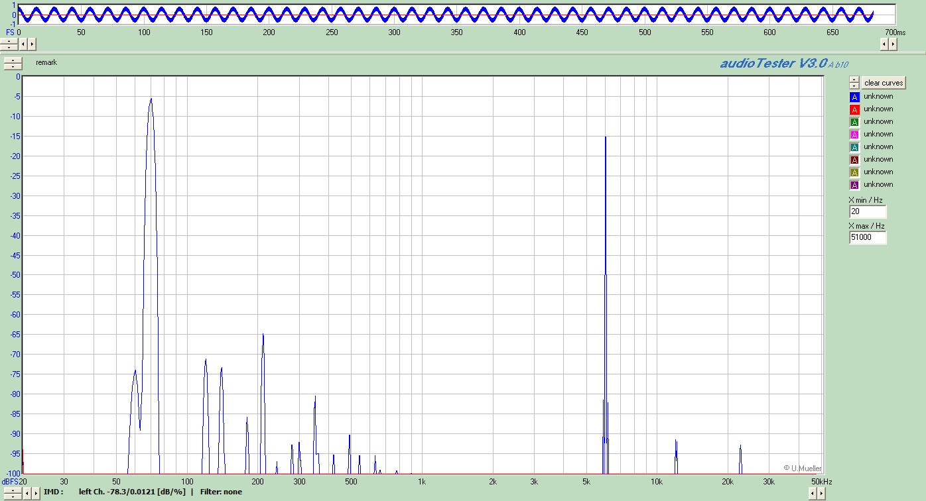Click up arrow of oscilloscope amplitude spinner
The width and height of the screenshot is (926, 501).
tap(9, 41)
